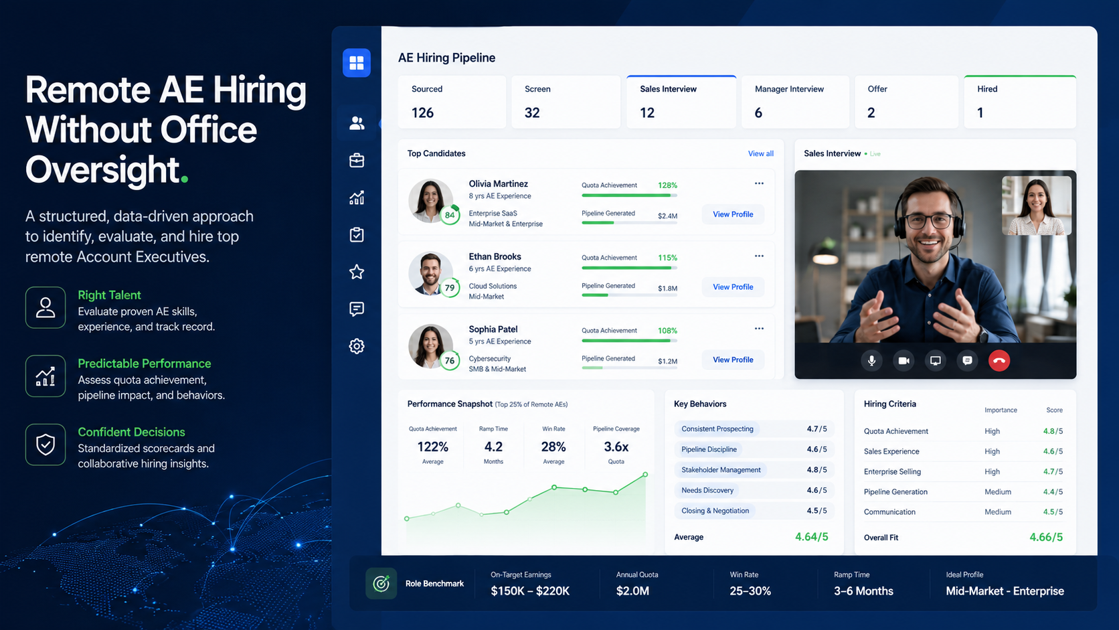Click the interviewer picture-in-picture thumbnail
The width and height of the screenshot is (1119, 630).
[1036, 206]
